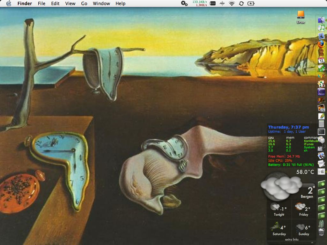
Task: Click the Konfabulator gears menu bar icon
Action: tap(184, 3)
